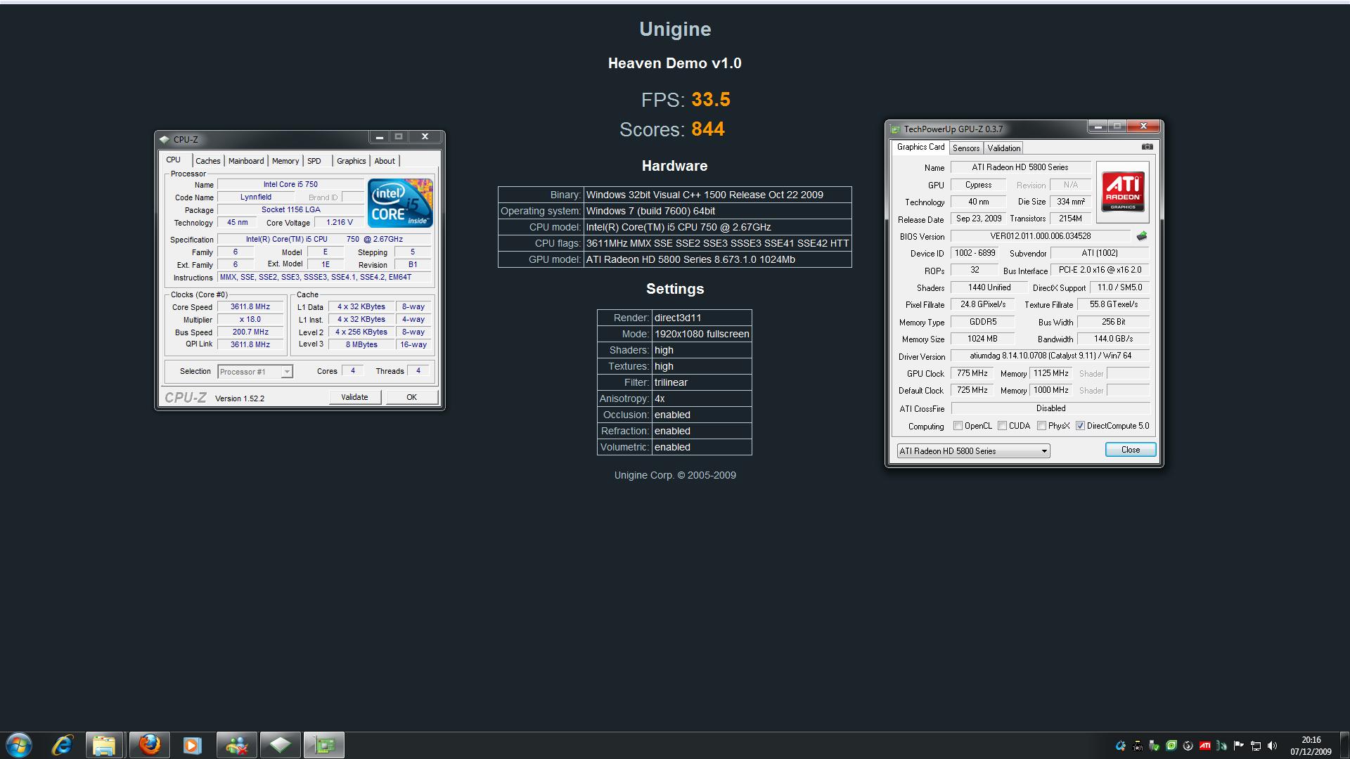Select the CPU tab in CPU-Z
Viewport: 1350px width, 759px height.
(x=174, y=160)
